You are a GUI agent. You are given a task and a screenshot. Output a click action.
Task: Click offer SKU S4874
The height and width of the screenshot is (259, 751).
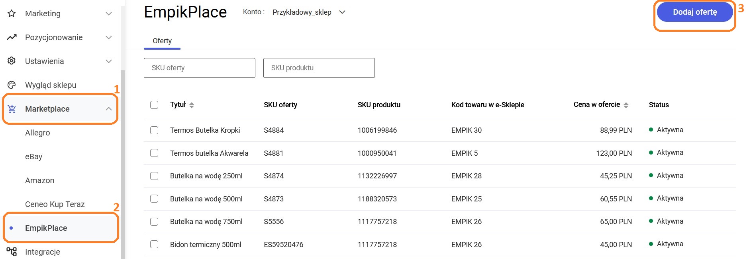click(x=274, y=176)
